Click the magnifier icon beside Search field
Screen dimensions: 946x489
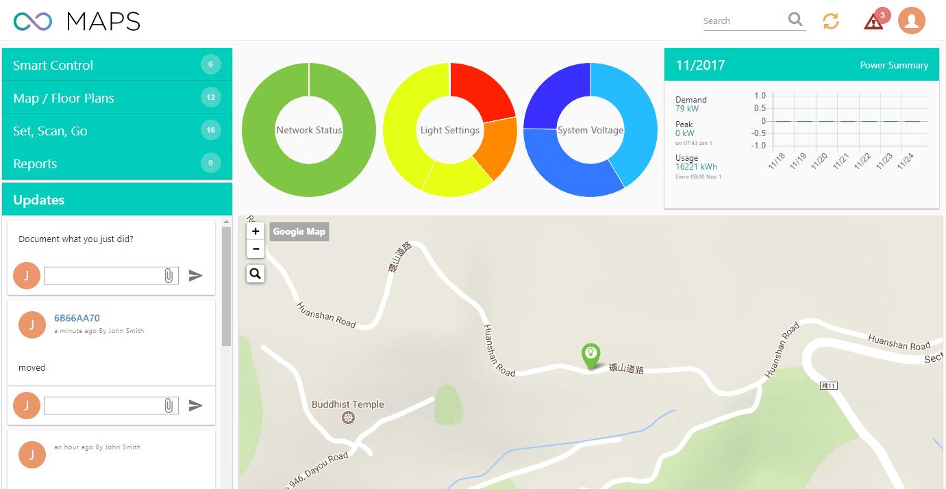tap(795, 20)
